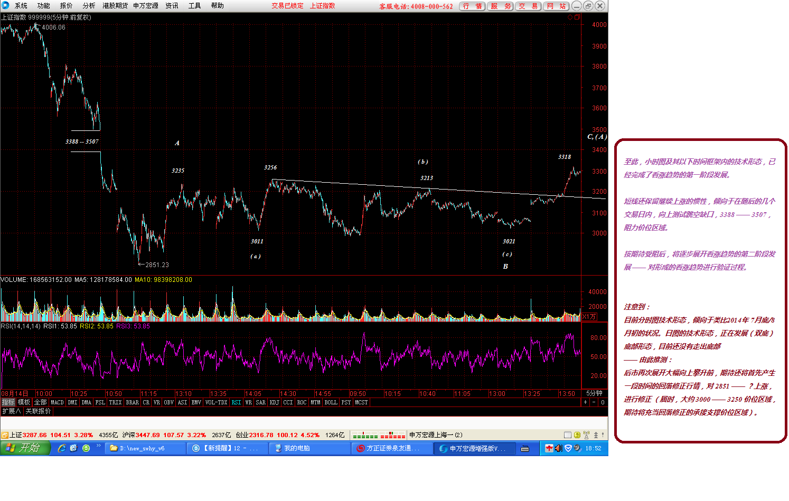
Task: Open the 资讯 menu
Action: coord(172,6)
